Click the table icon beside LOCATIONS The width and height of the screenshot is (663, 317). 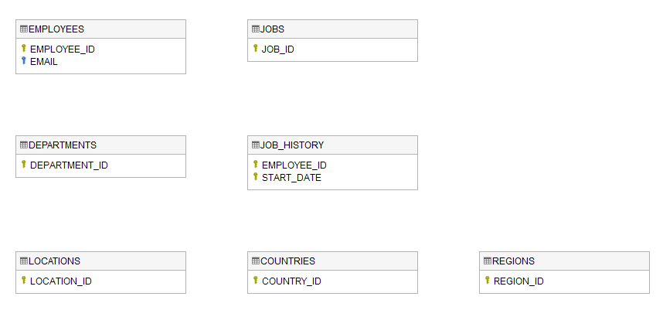[x=24, y=261]
